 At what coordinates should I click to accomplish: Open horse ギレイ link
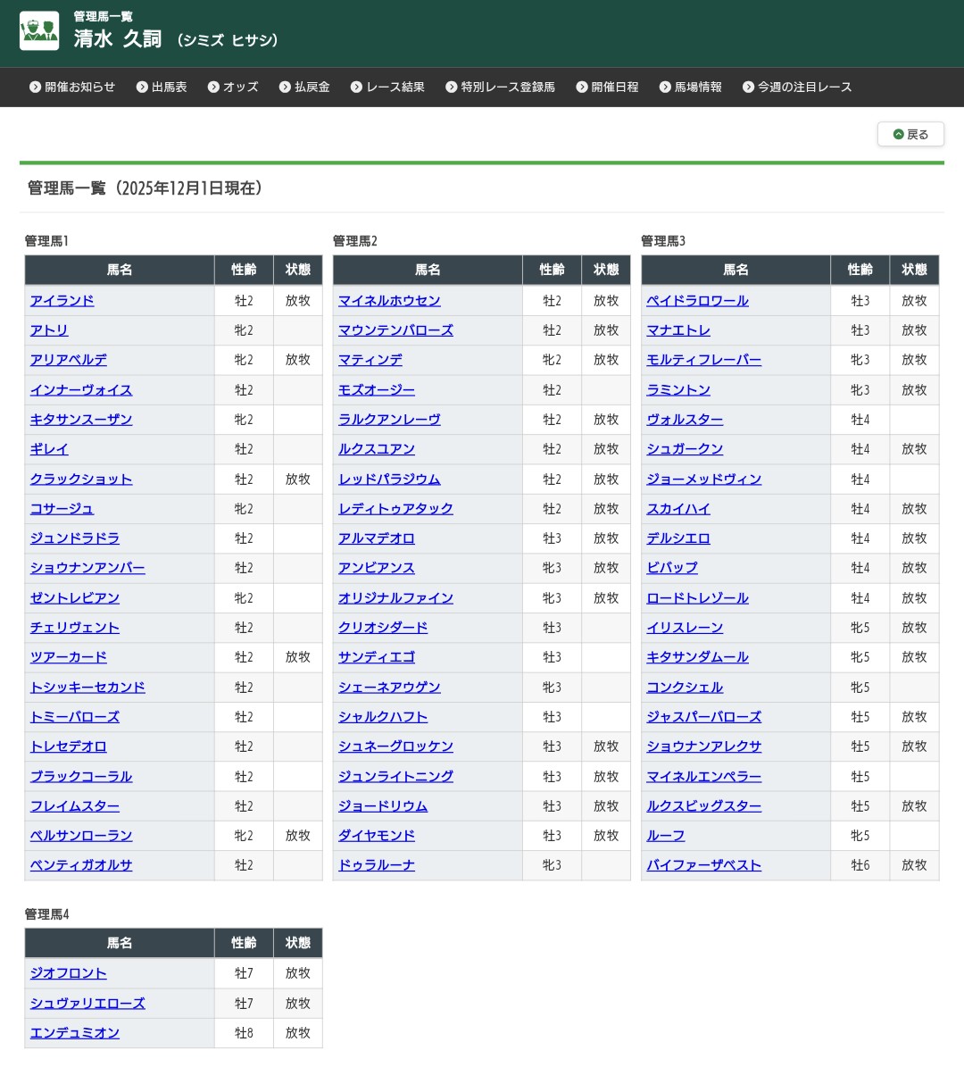coord(49,449)
